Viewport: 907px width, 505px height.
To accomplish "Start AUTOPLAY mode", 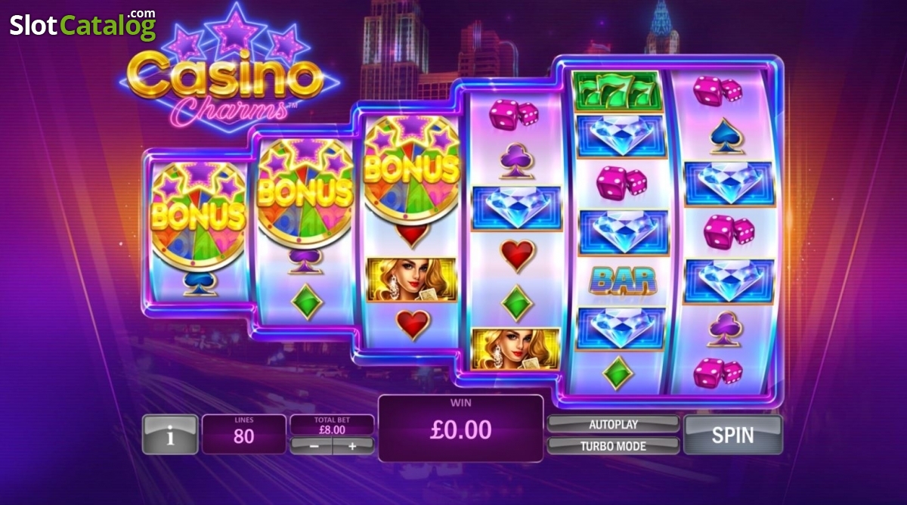I will click(x=613, y=424).
